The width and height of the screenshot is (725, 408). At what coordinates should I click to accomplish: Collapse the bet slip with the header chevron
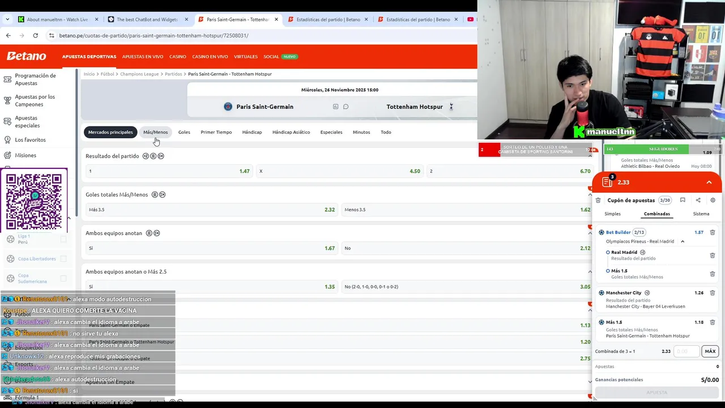(709, 182)
